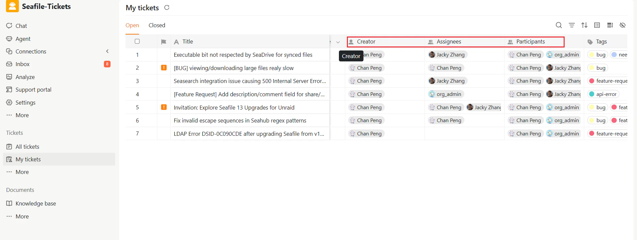637x240 pixels.
Task: Expand More under Documents section
Action: coord(22,216)
